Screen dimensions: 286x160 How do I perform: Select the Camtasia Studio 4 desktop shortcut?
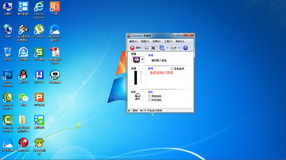8,101
